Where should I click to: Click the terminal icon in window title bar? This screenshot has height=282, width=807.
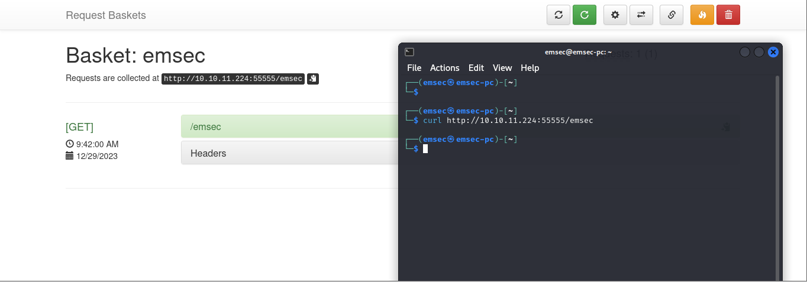(409, 52)
